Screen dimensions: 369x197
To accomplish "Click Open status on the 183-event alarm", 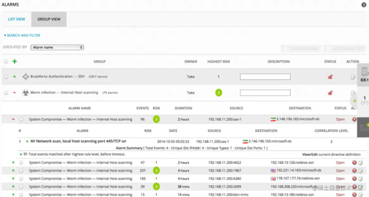I will click(340, 179).
